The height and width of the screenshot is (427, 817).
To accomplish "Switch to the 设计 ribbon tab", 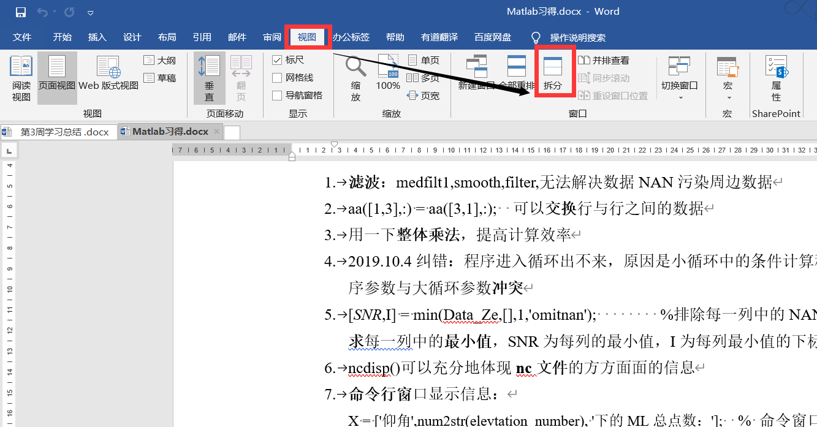I will (132, 37).
